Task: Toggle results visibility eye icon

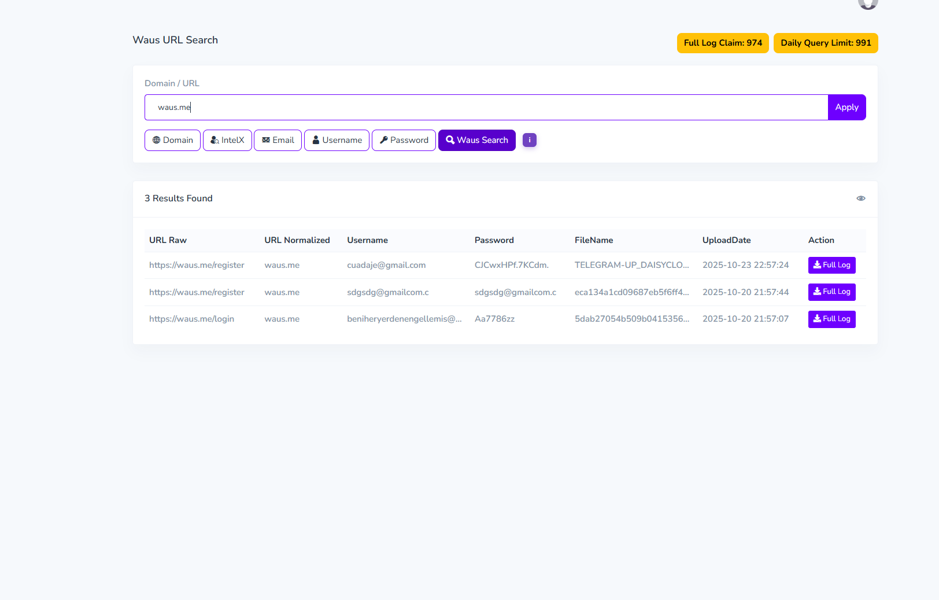Action: click(x=861, y=198)
